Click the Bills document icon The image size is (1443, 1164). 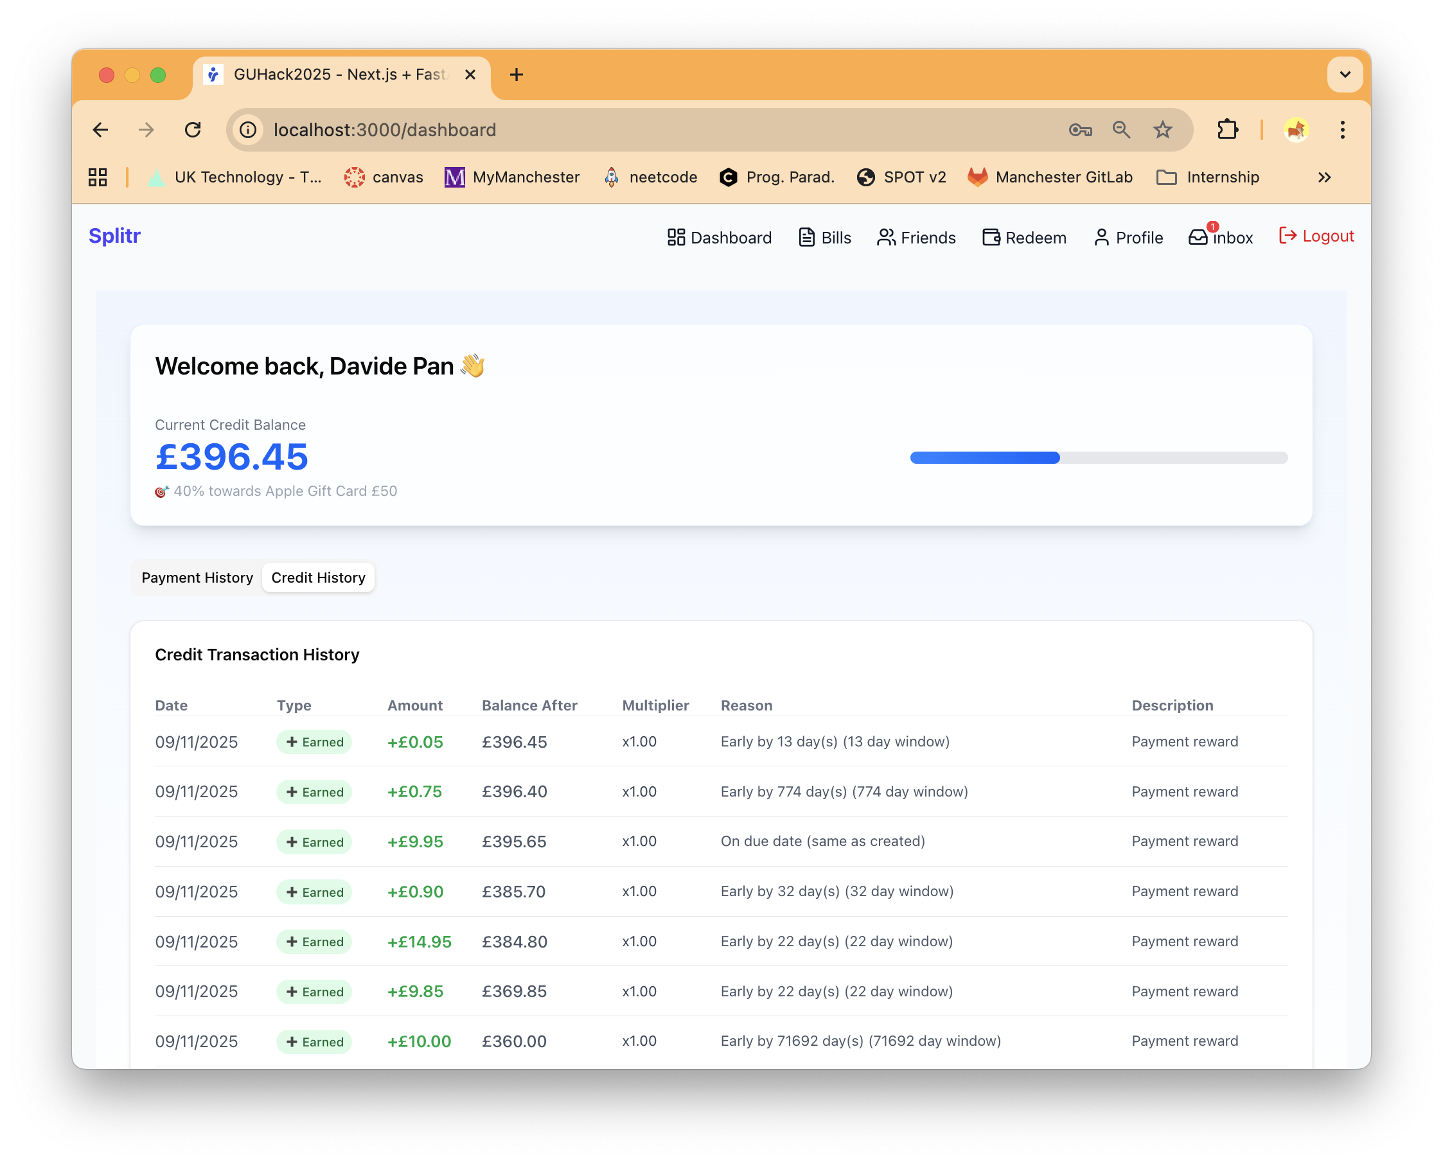point(806,237)
